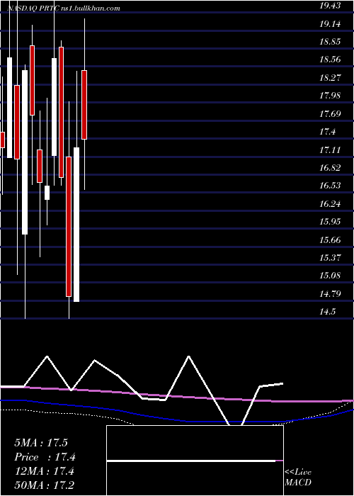Click the 19.43 price axis label

[x=330, y=6]
